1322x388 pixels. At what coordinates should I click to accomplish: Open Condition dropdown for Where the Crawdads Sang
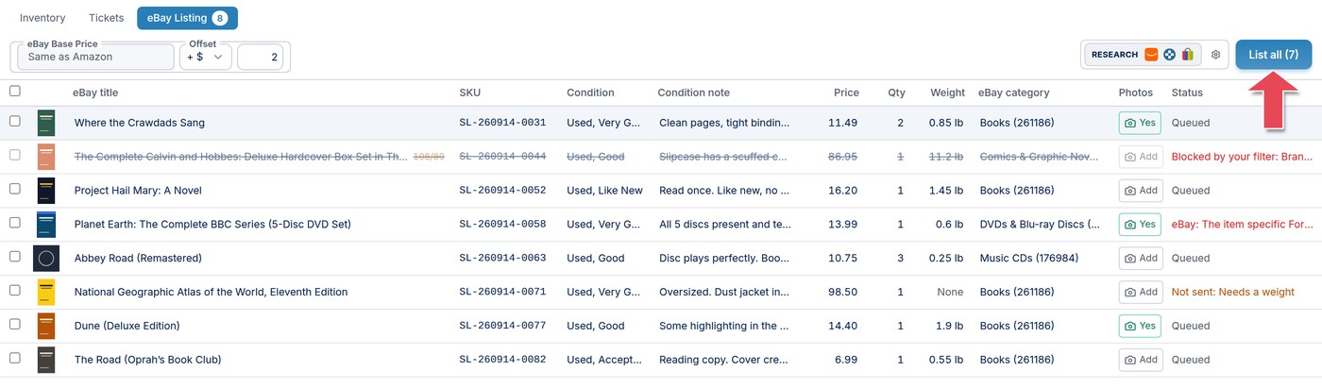[x=604, y=123]
